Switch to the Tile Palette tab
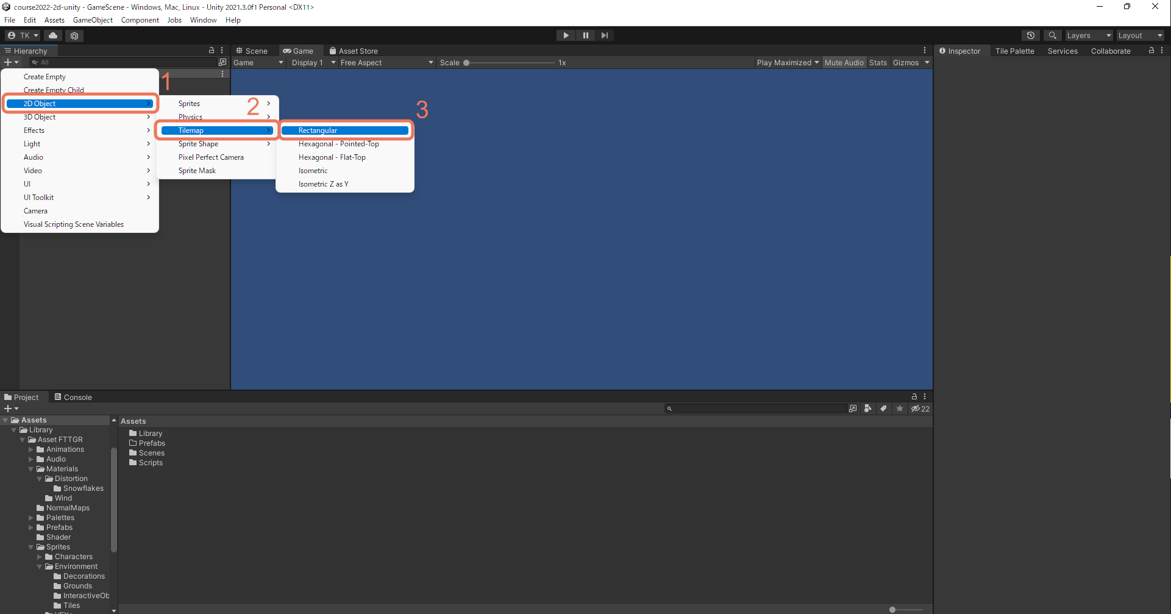This screenshot has width=1171, height=614. [x=1014, y=51]
